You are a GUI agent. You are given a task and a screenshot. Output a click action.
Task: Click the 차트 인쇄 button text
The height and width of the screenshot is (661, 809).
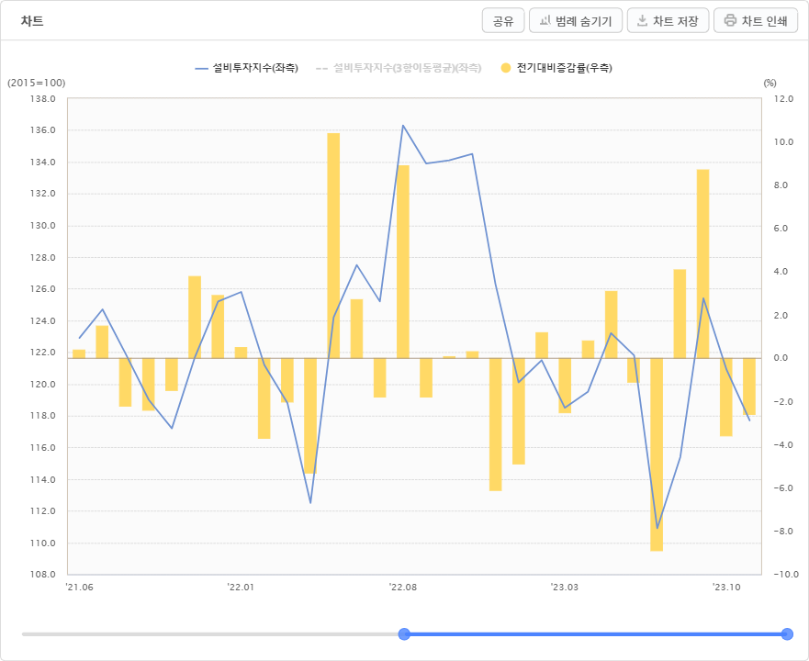pos(764,21)
